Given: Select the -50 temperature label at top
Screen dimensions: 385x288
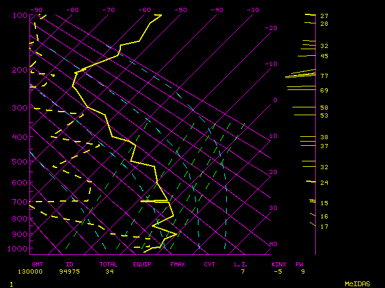Looking at the screenshot, I should [180, 10].
